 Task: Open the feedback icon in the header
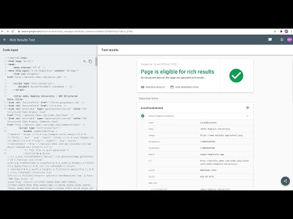click(x=270, y=40)
